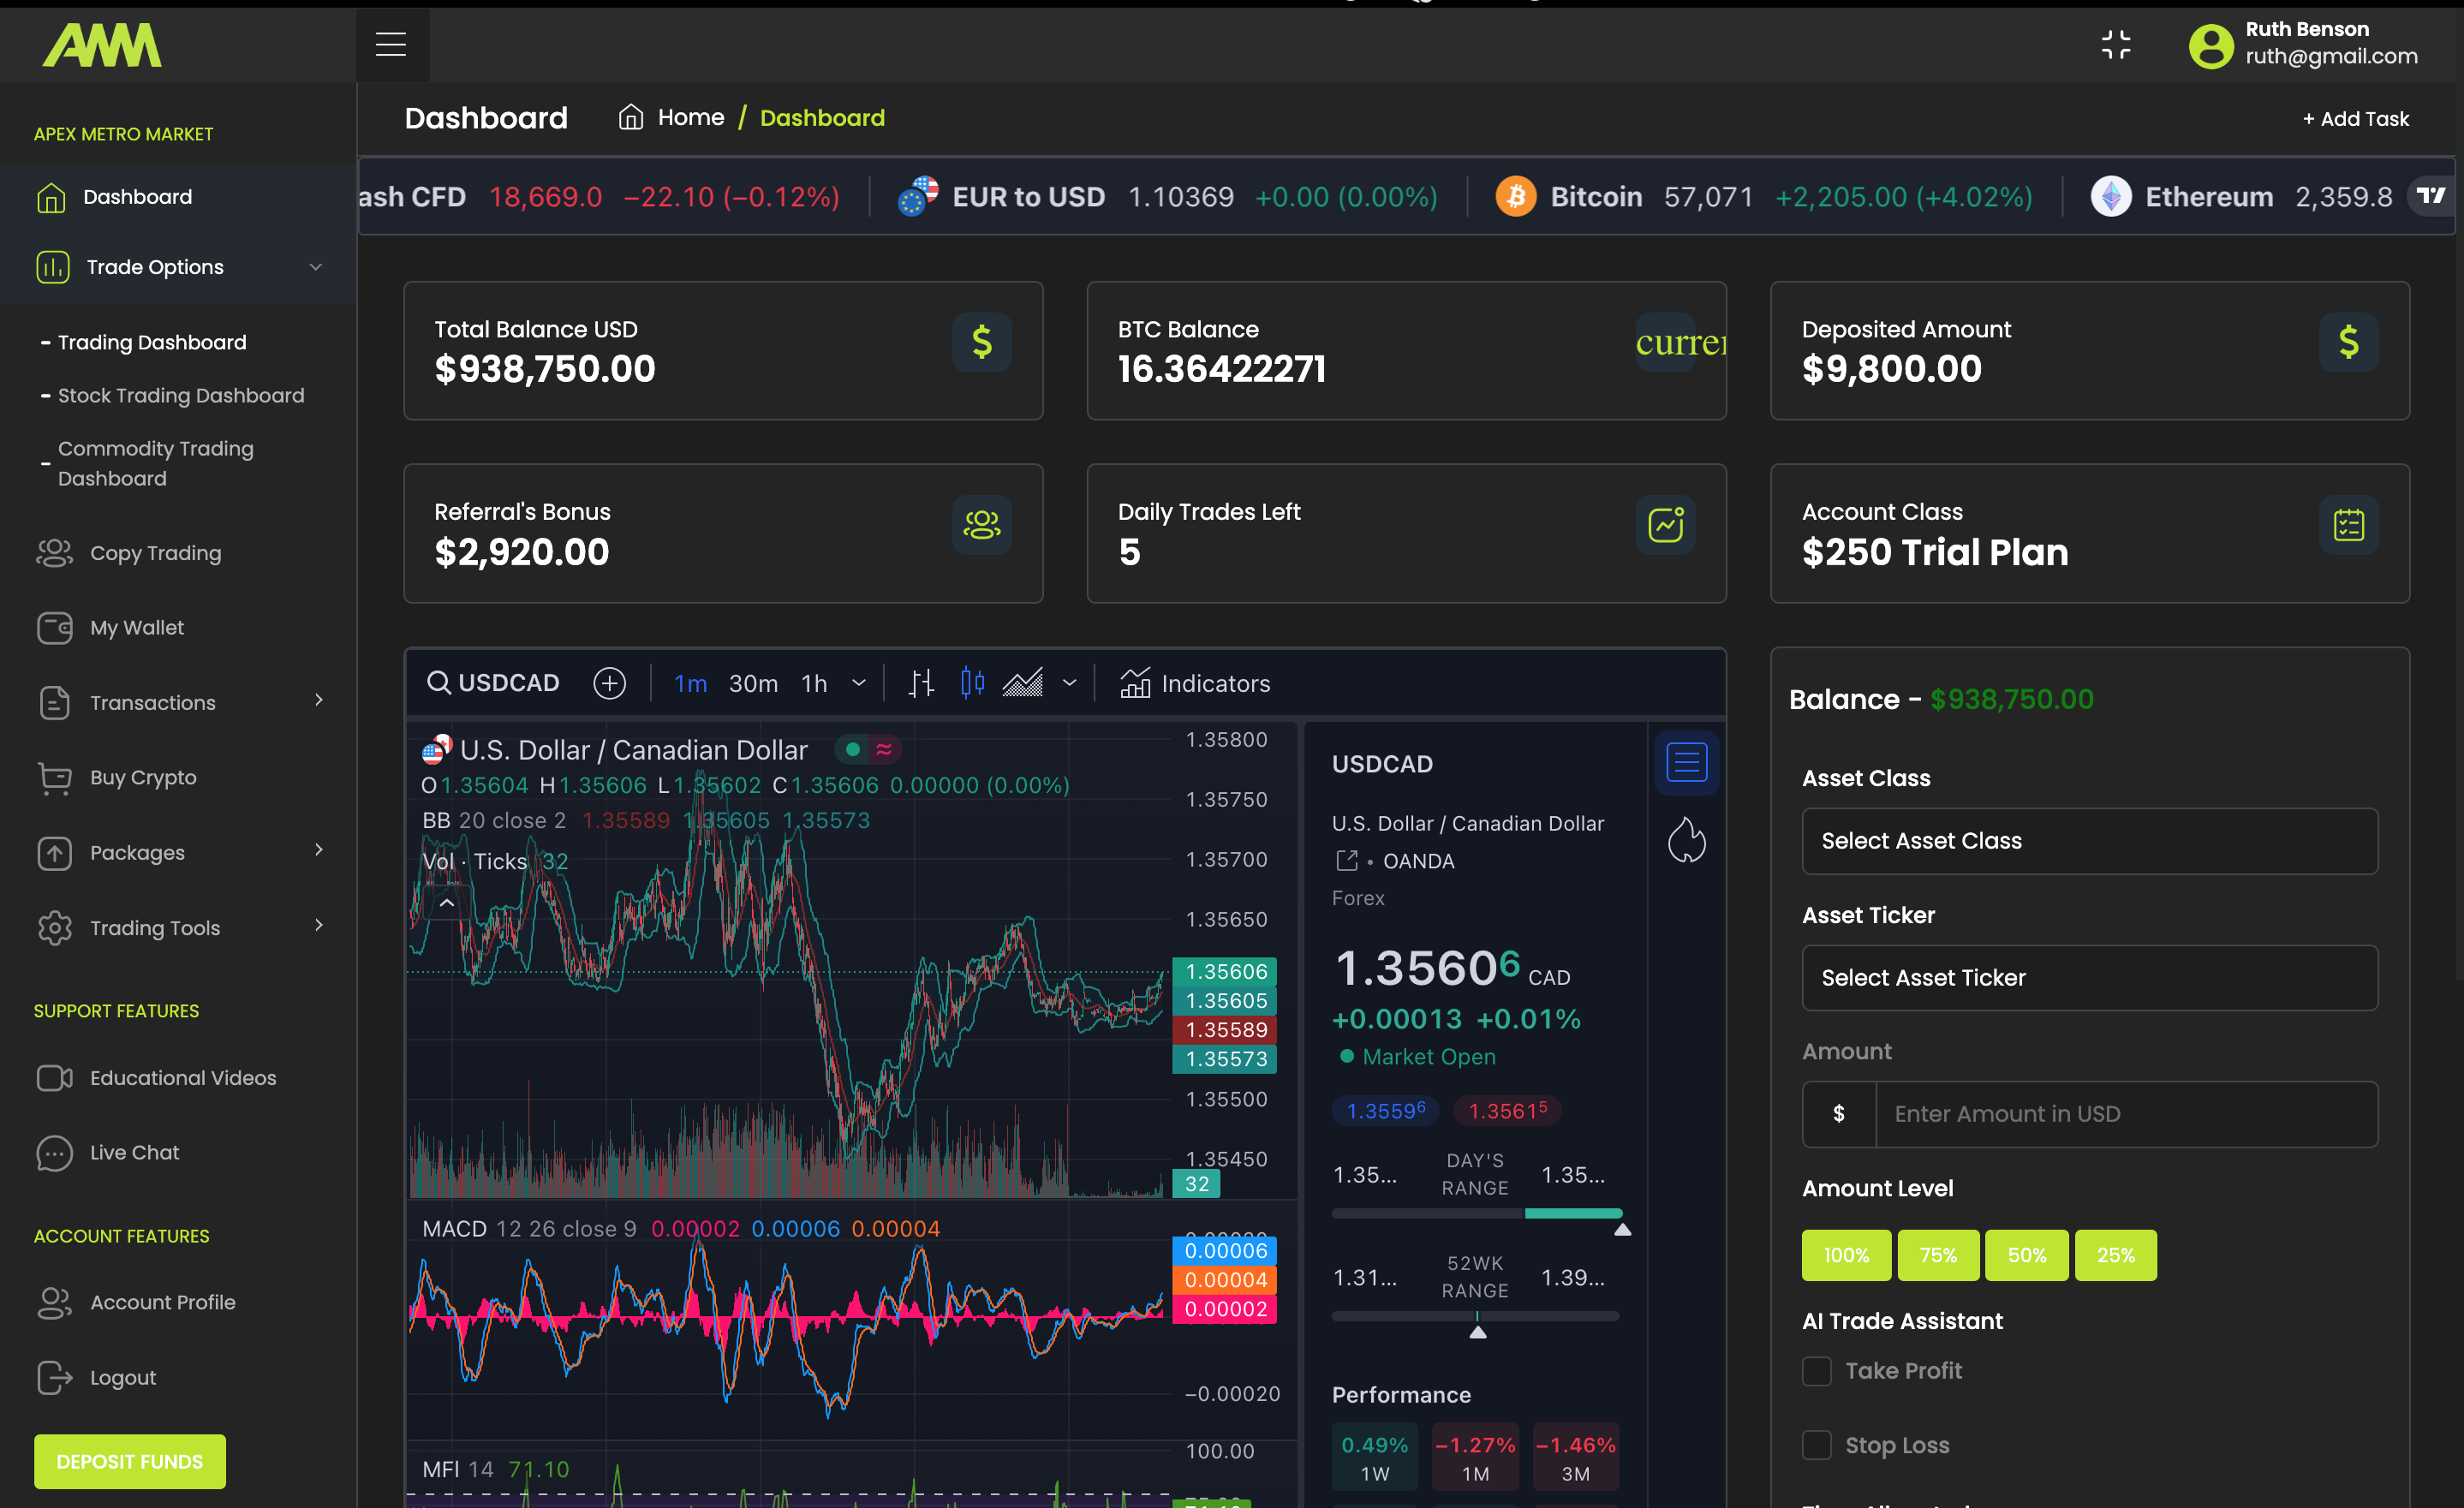2464x1508 pixels.
Task: Click the 52WK Range slider bar
Action: pos(1476,1316)
